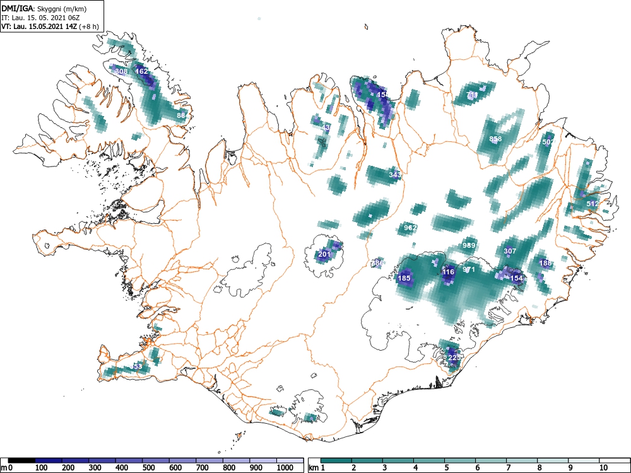Click the 307 visibility value on the map

coord(510,251)
